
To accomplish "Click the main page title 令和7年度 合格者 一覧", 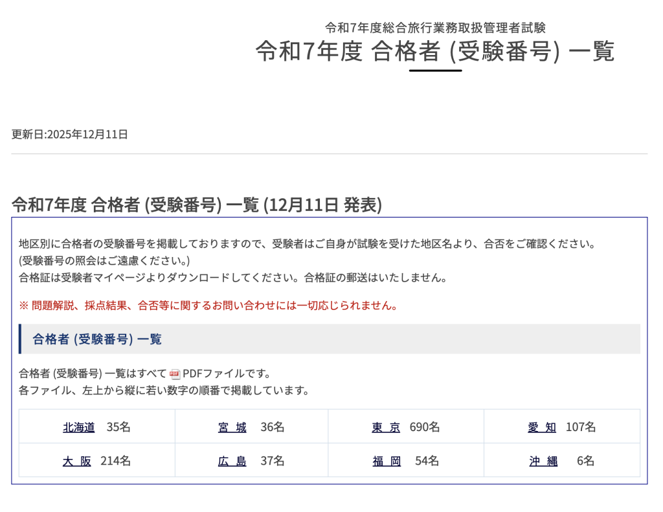I will point(434,51).
